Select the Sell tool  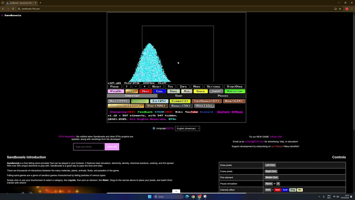pos(132,91)
